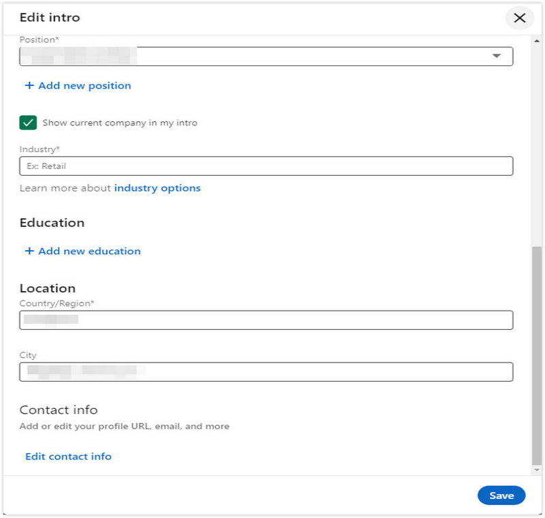This screenshot has width=545, height=518.
Task: Click the dialog's vertical scrollbar thumb
Action: tap(537, 354)
